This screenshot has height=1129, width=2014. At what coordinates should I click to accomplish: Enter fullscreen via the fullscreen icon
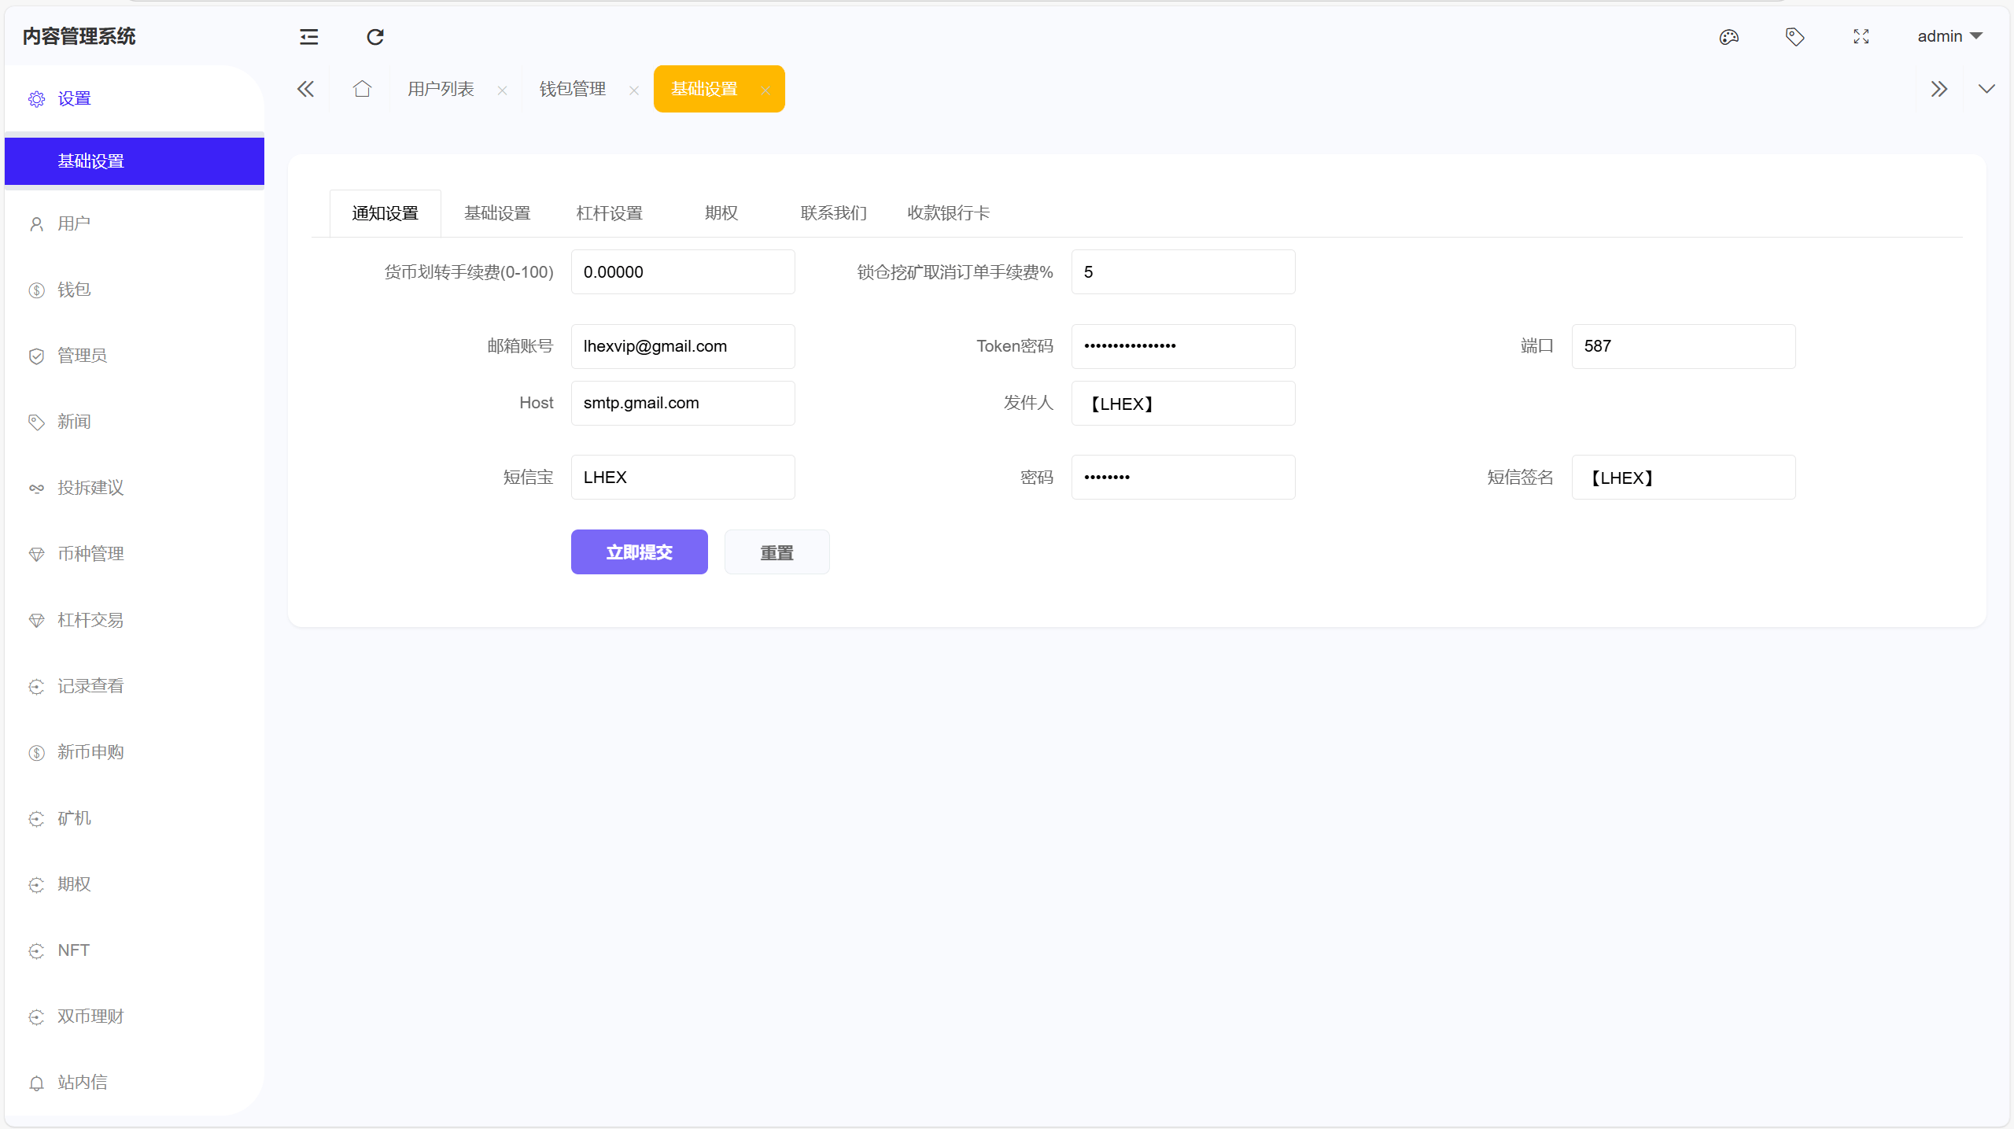tap(1861, 36)
